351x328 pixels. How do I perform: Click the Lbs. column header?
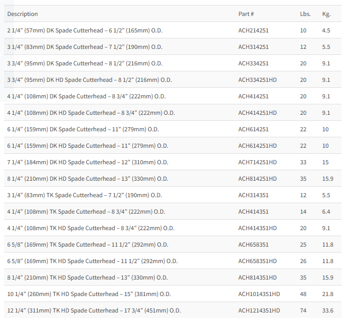pos(305,14)
